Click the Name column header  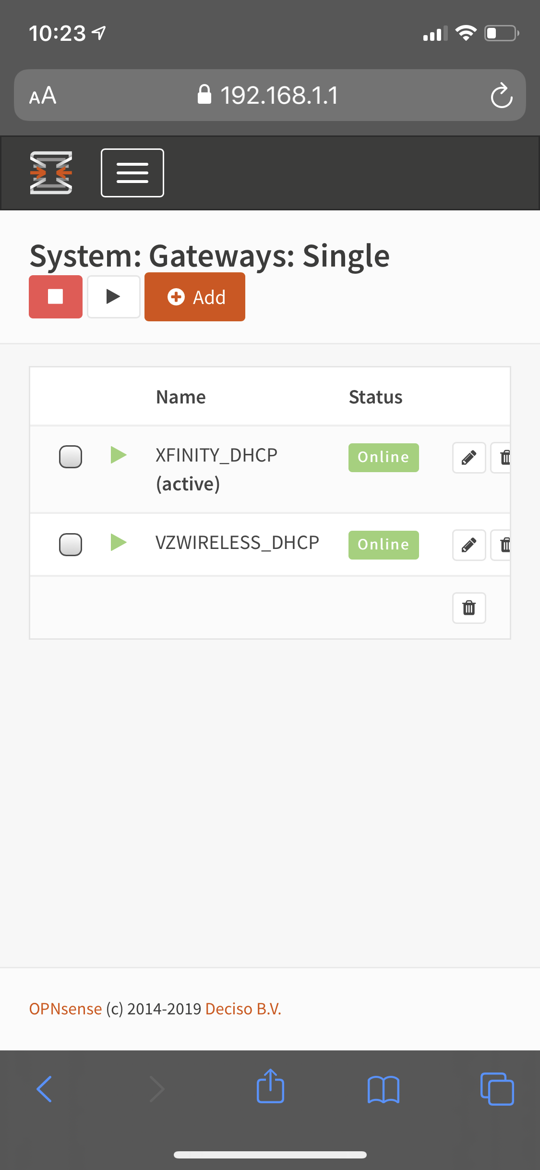[180, 396]
